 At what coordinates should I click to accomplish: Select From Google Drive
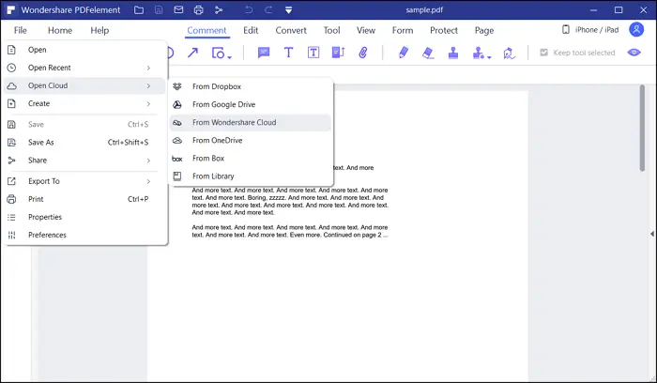[251, 105]
